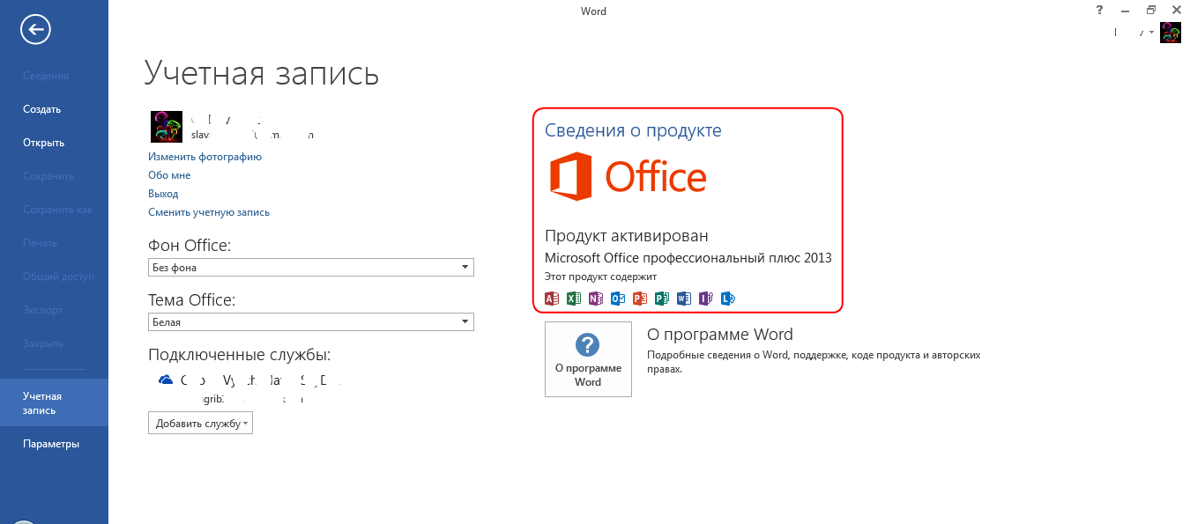Select Создать in the sidebar

point(41,109)
